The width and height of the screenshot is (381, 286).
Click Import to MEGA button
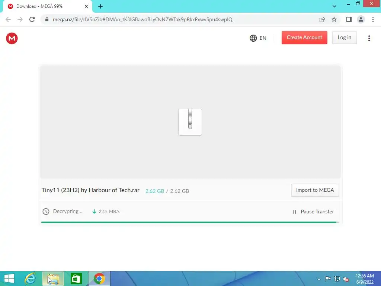(315, 190)
